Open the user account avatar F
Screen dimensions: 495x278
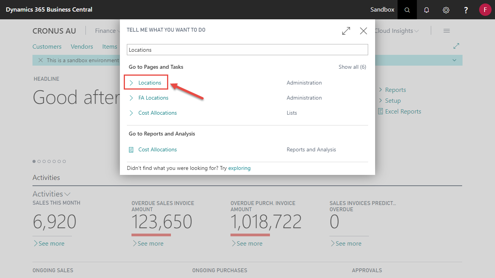click(485, 10)
